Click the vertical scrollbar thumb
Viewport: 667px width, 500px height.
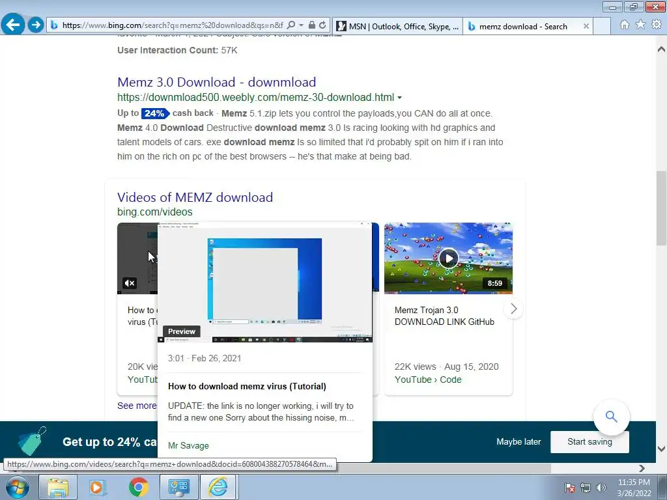point(661,208)
